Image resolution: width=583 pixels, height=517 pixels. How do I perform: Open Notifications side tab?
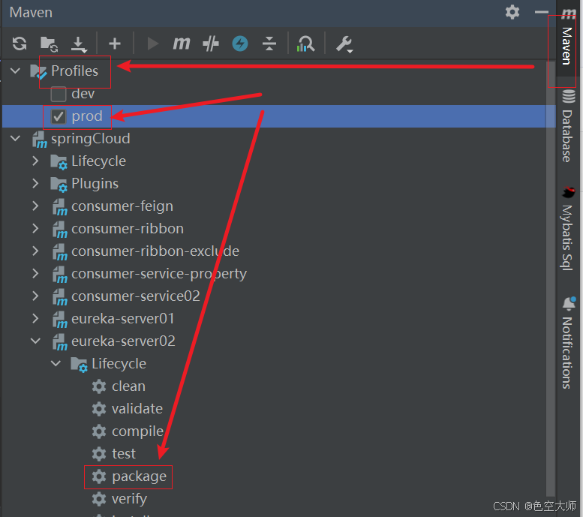pos(568,343)
